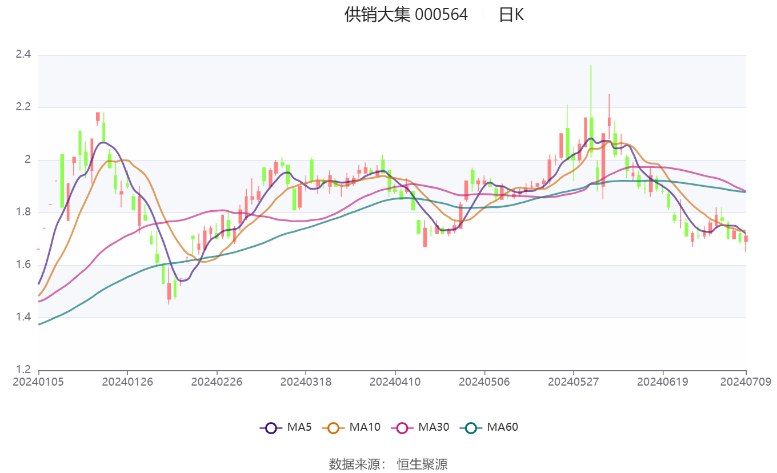Toggle the MA60 legend series
777x473 pixels.
pyautogui.click(x=488, y=427)
